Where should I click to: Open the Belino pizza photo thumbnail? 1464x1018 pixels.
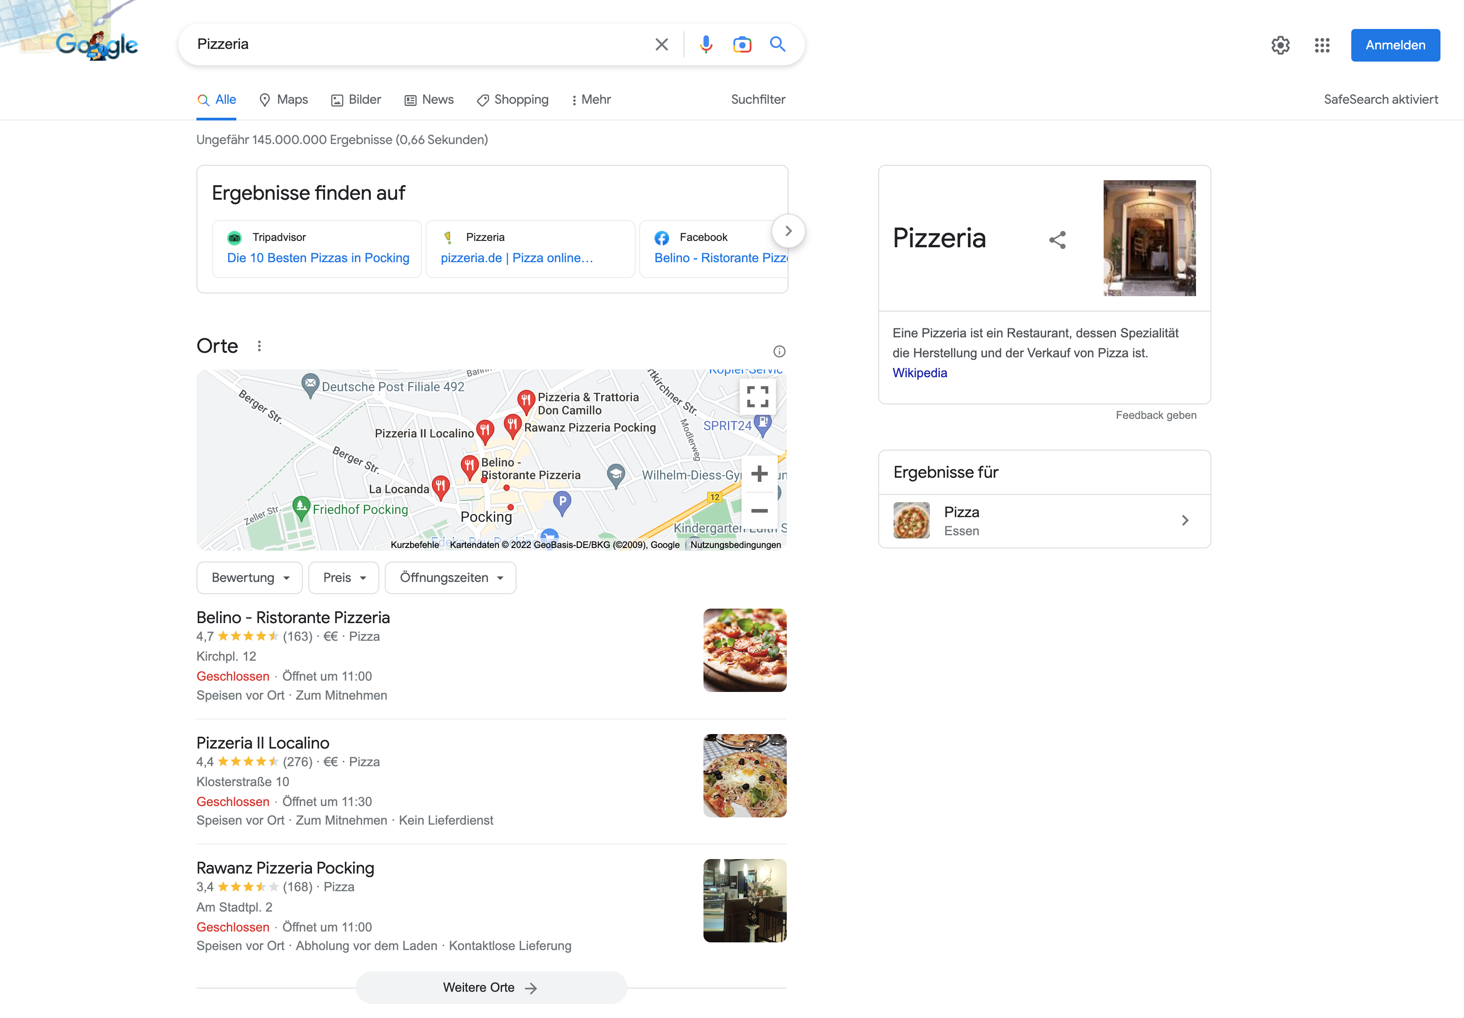(745, 650)
